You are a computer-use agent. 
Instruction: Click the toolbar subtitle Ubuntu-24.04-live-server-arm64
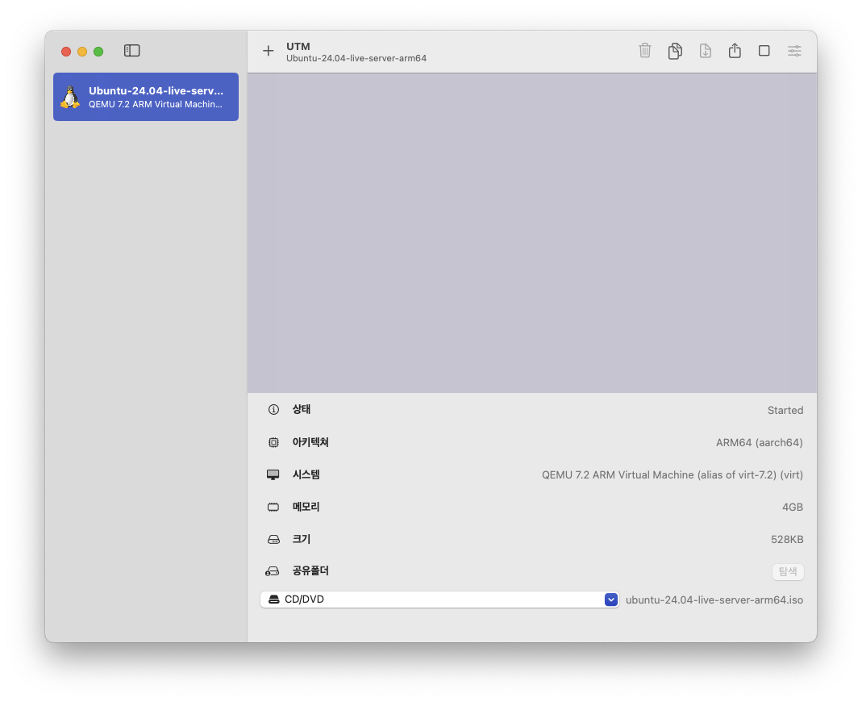pos(356,58)
